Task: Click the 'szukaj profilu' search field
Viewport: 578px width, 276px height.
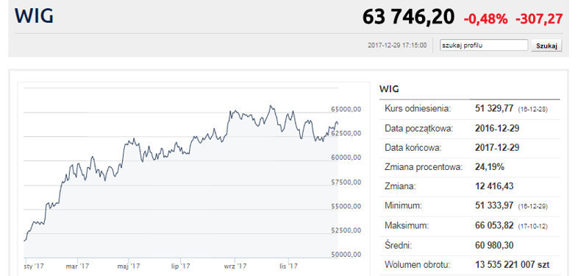Action: [484, 46]
